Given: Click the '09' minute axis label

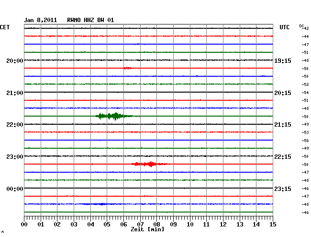Looking at the screenshot, I should click(x=173, y=224).
